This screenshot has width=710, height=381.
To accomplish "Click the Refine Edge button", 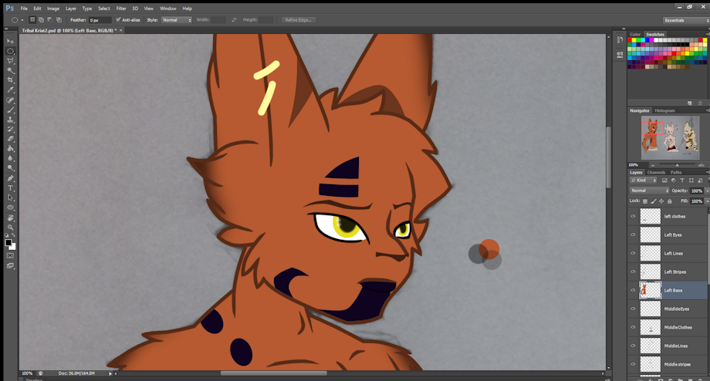I will pyautogui.click(x=299, y=20).
